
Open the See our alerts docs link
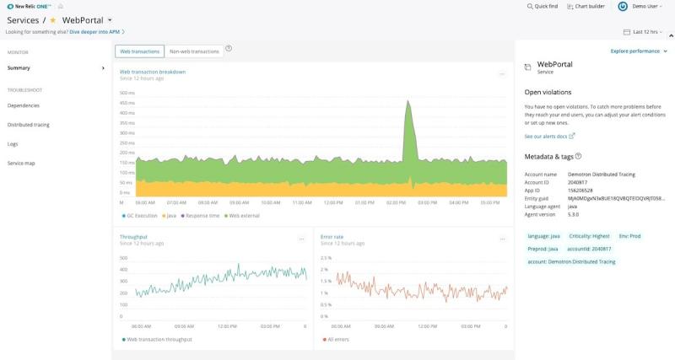(545, 137)
